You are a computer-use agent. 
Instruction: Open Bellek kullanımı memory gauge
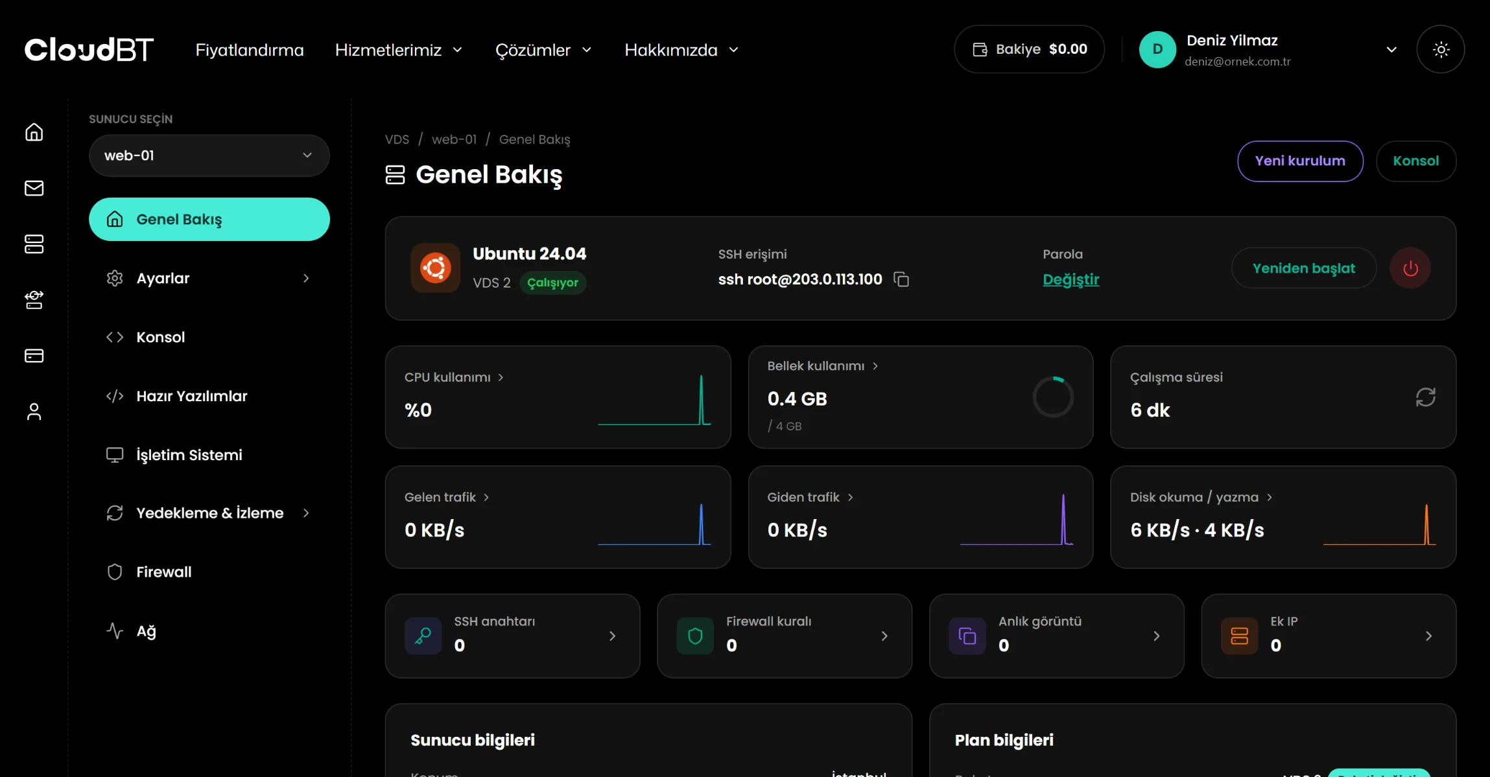1053,397
